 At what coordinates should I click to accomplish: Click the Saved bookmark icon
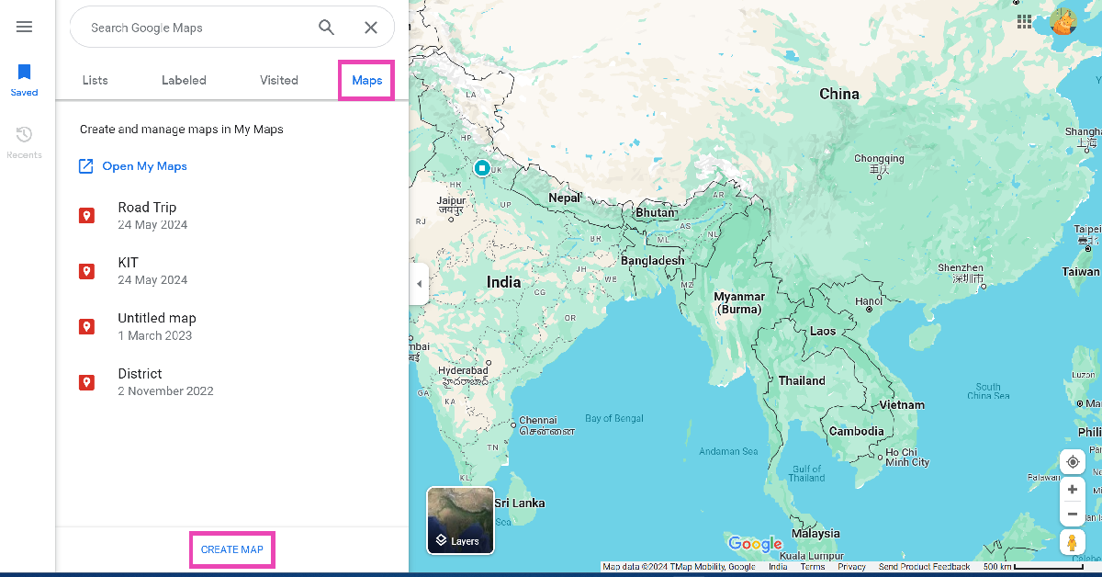coord(25,73)
